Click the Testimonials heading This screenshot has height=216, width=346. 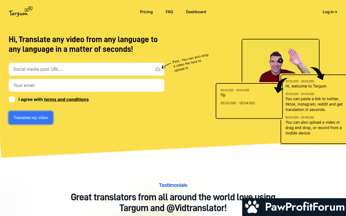click(173, 185)
